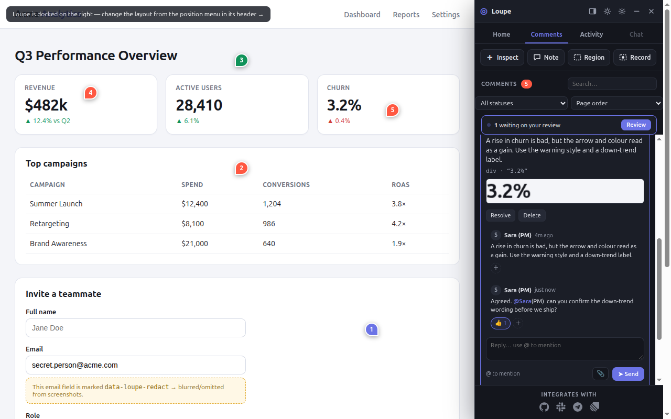The height and width of the screenshot is (419, 671).
Task: Open the 3.2% screenshot thumbnail
Action: [x=565, y=191]
